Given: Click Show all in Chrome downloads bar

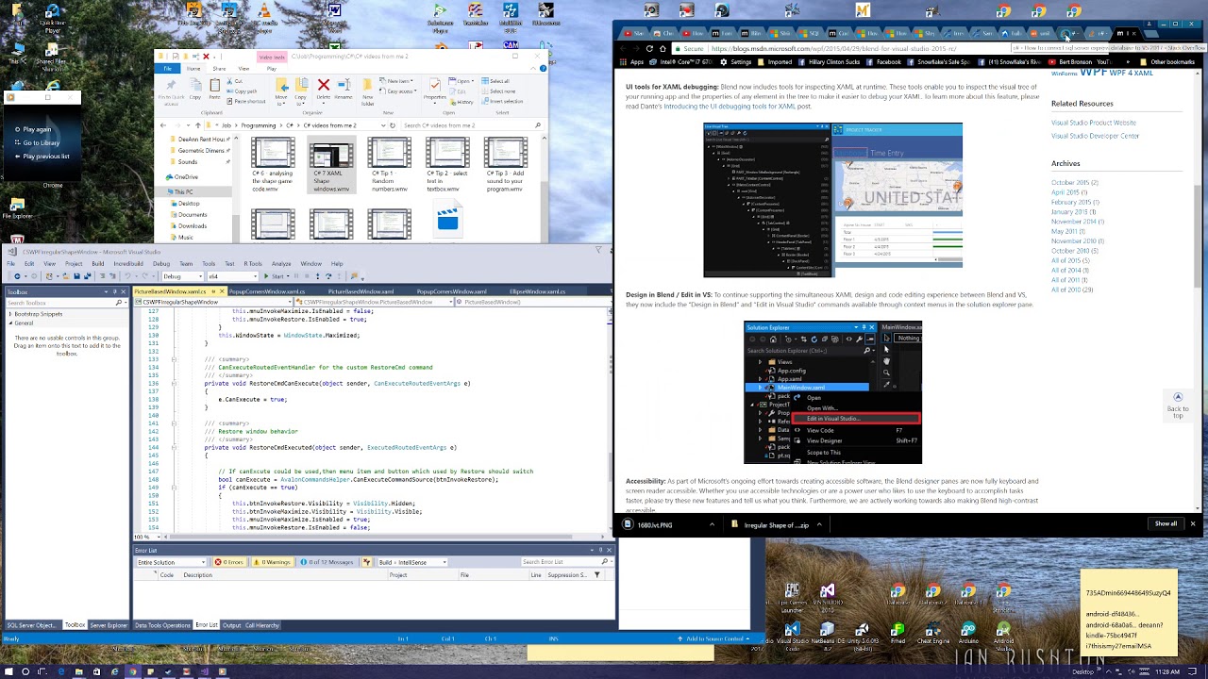Looking at the screenshot, I should [1166, 523].
